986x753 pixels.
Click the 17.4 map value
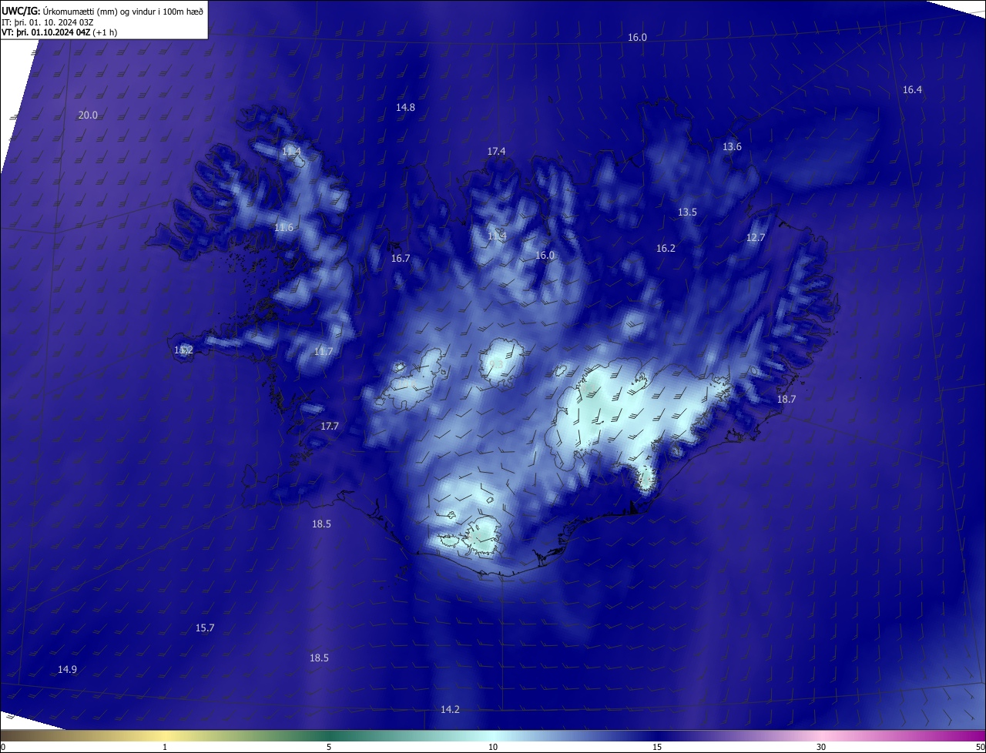496,152
